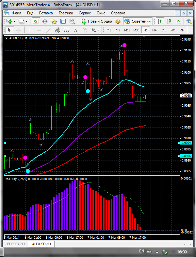Image resolution: width=196 pixels, height=257 pixels.
Task: Open the touch keyboard tray icon
Action: point(149,251)
